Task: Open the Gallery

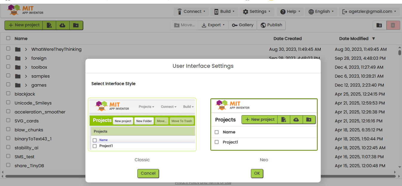Action: pos(243,25)
